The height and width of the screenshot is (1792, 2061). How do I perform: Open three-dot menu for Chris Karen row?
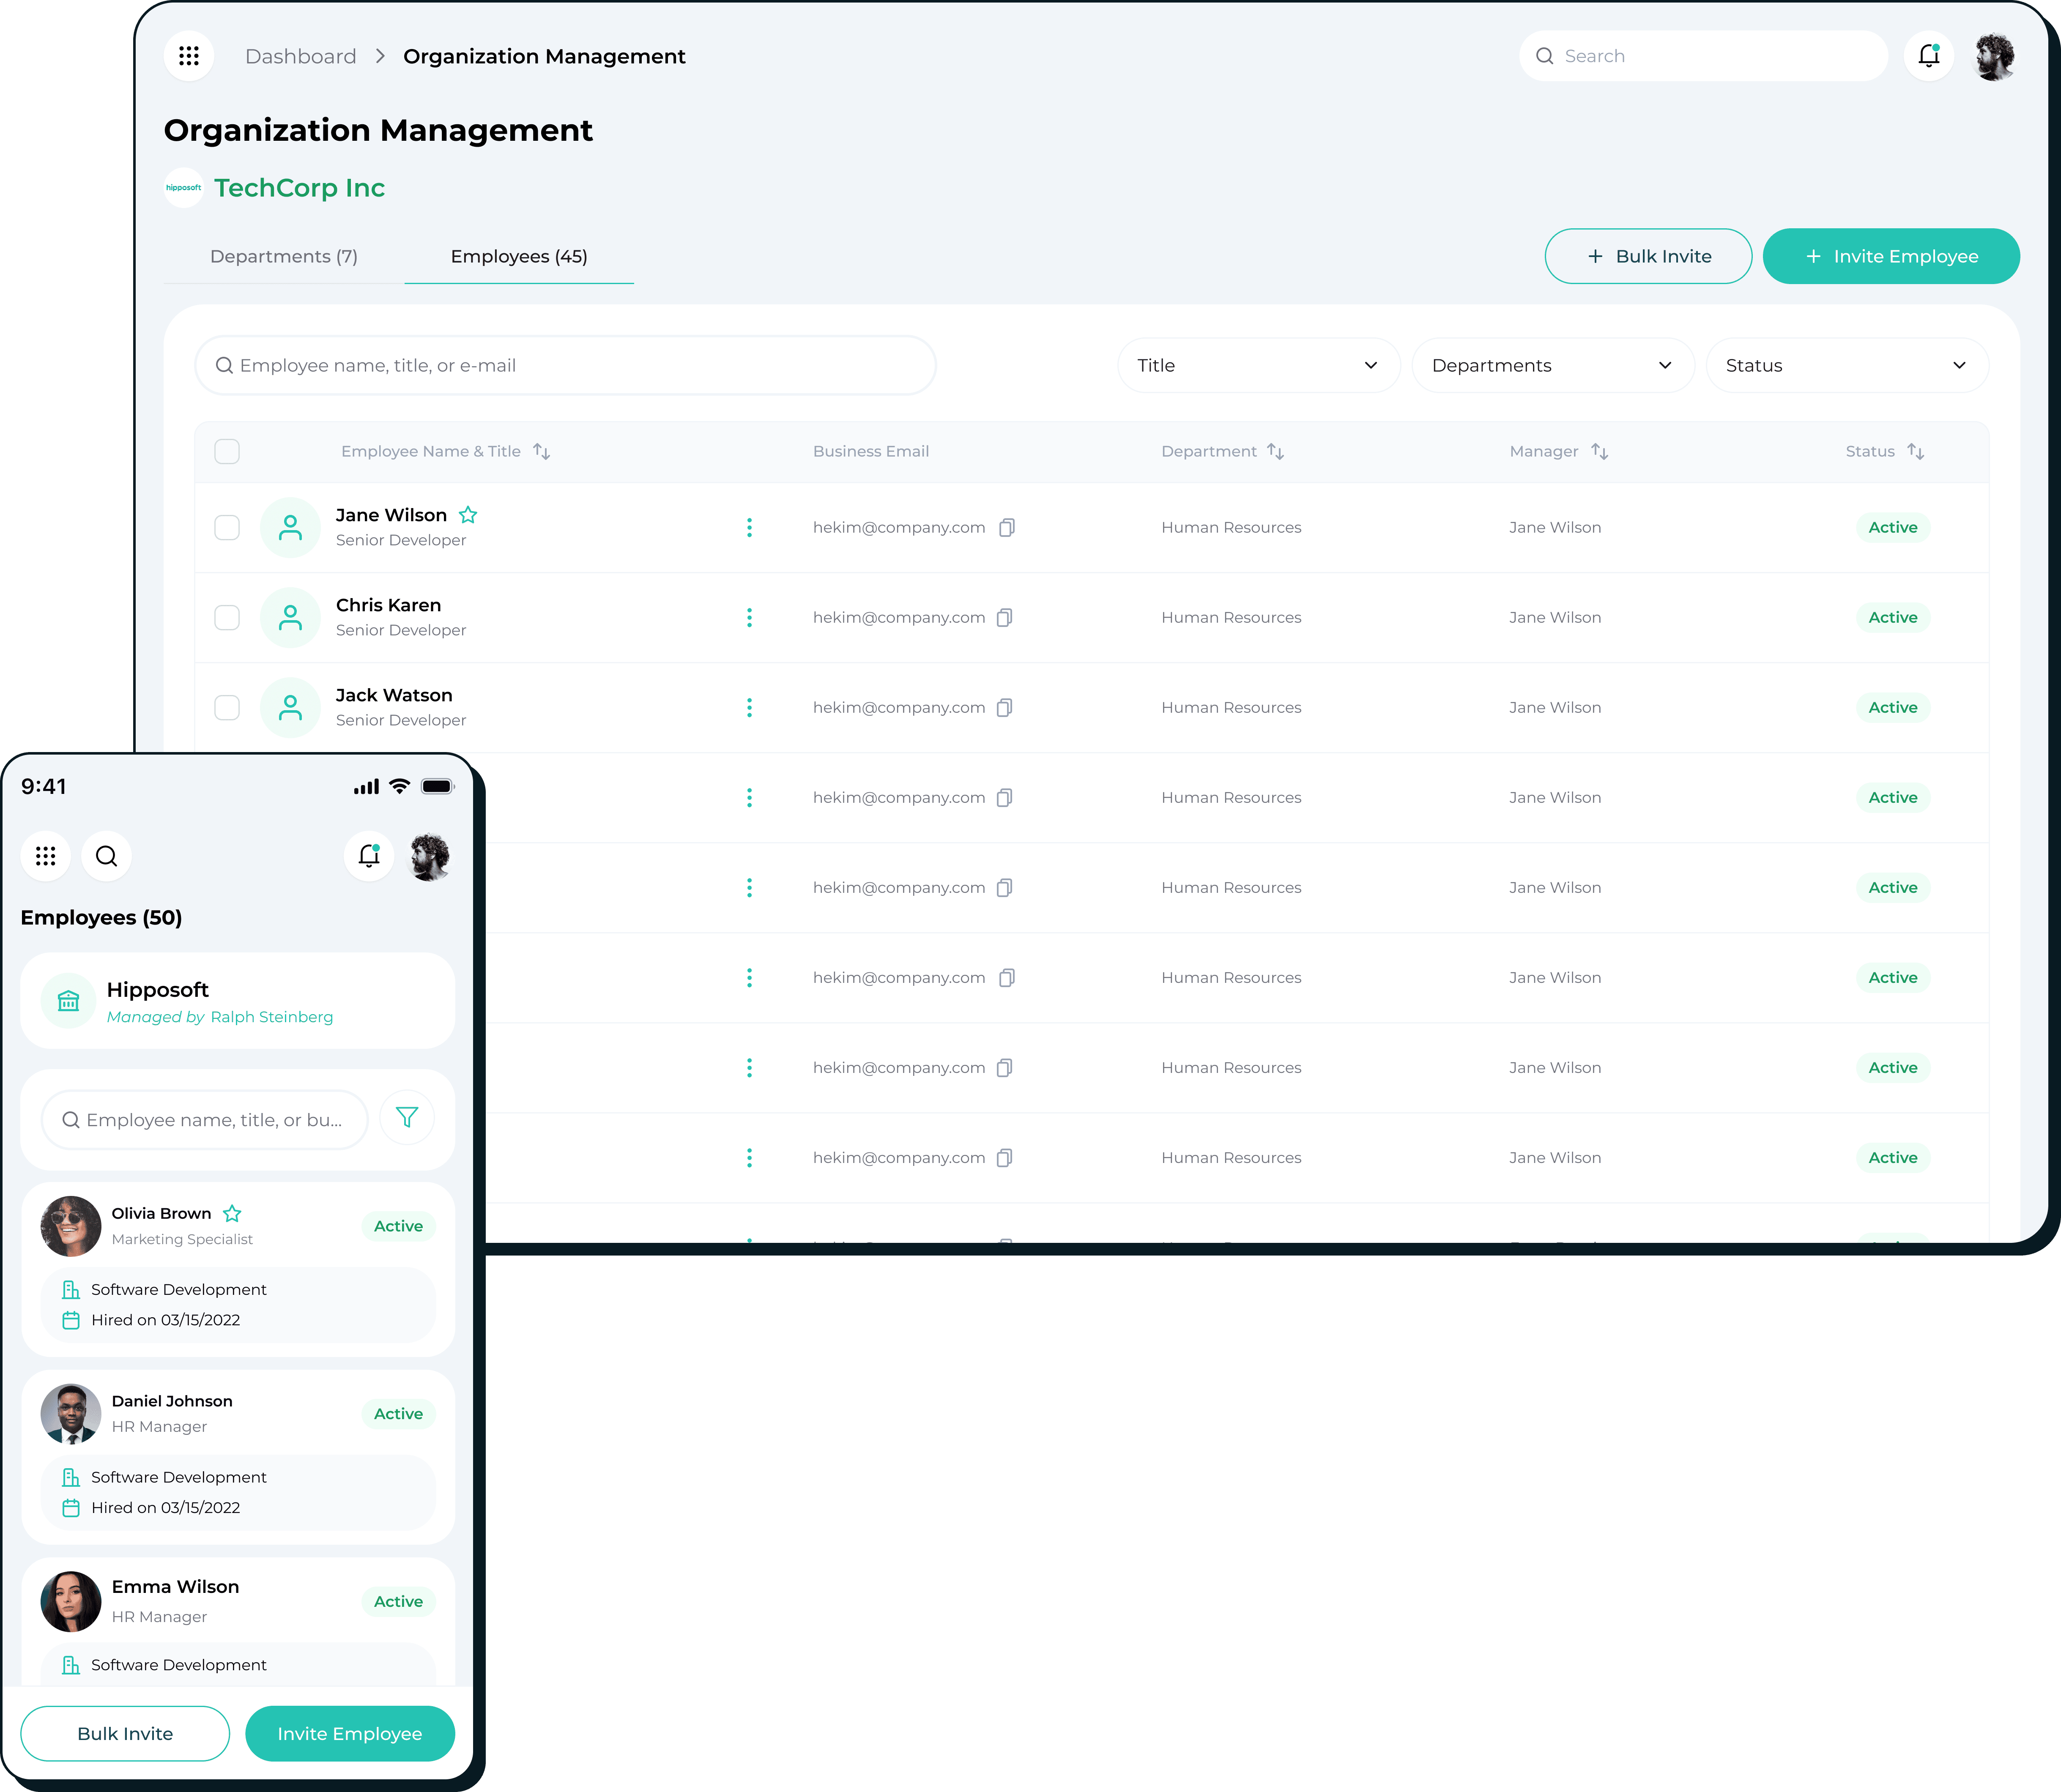749,617
